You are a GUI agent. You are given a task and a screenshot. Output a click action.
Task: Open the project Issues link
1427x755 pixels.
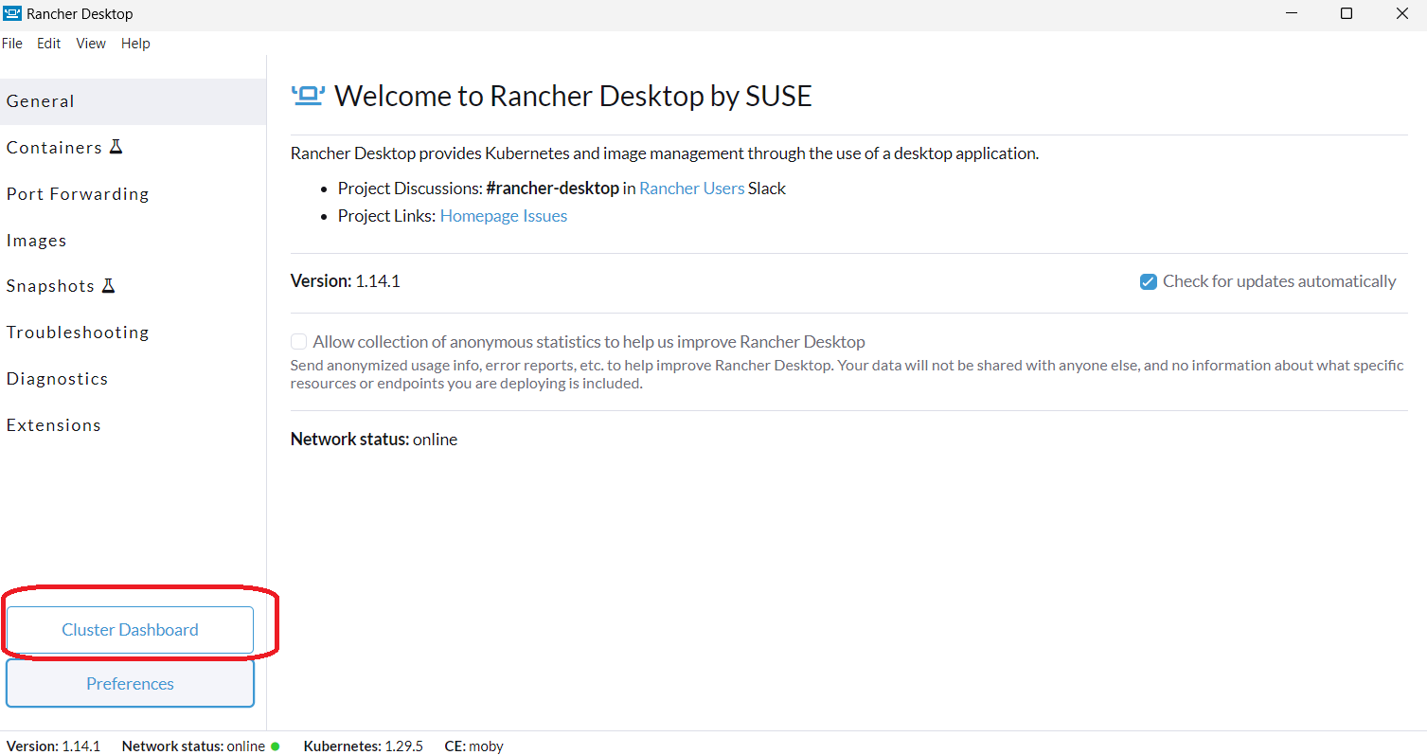[544, 216]
